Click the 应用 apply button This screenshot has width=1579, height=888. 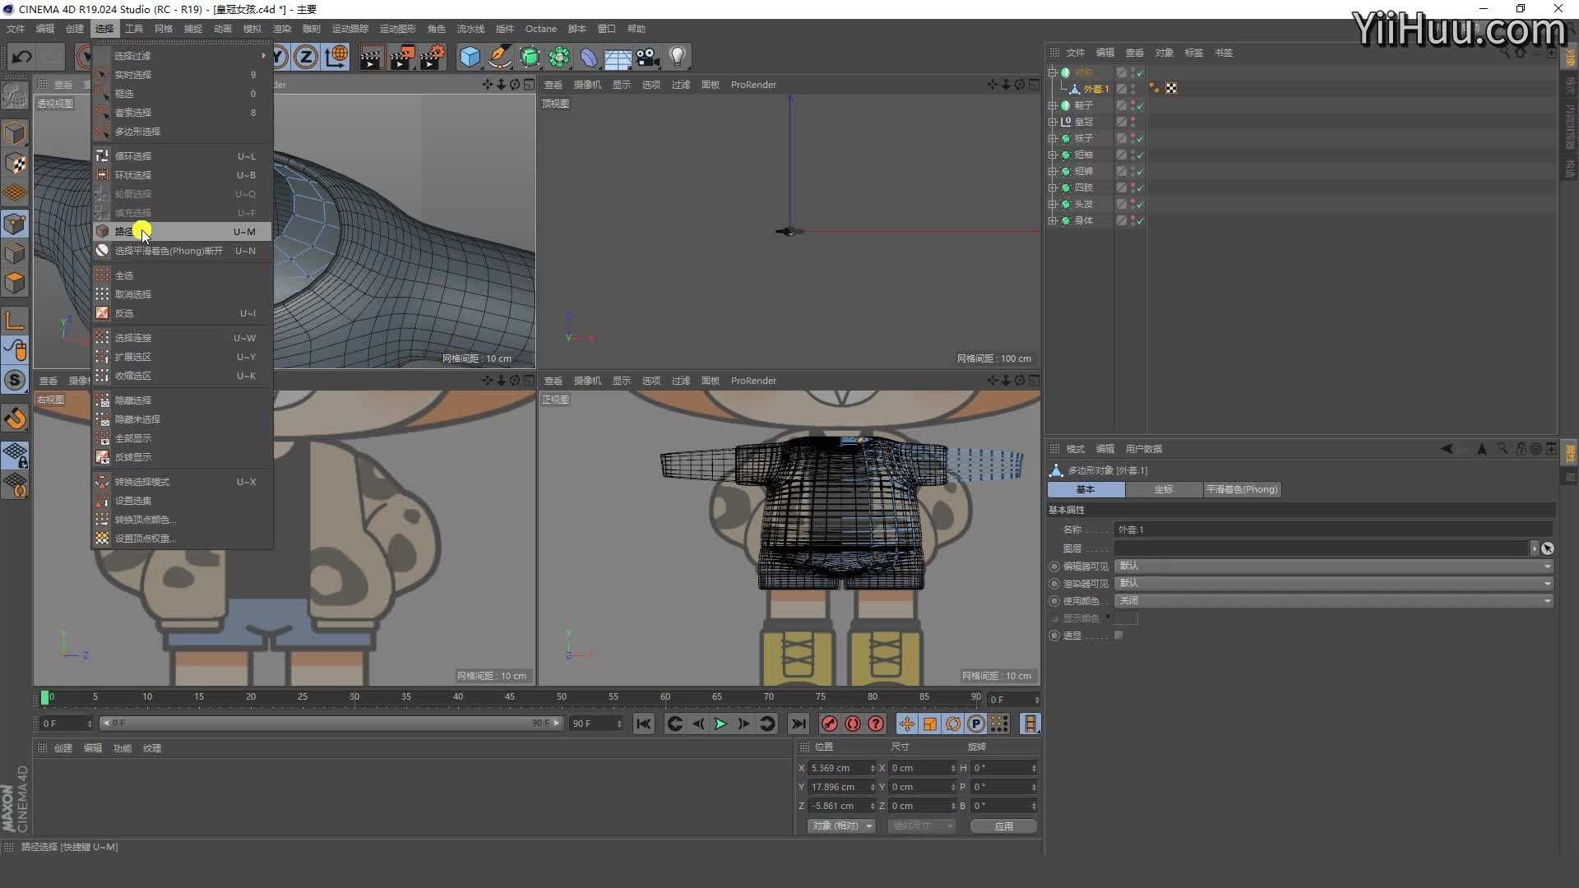1003,826
